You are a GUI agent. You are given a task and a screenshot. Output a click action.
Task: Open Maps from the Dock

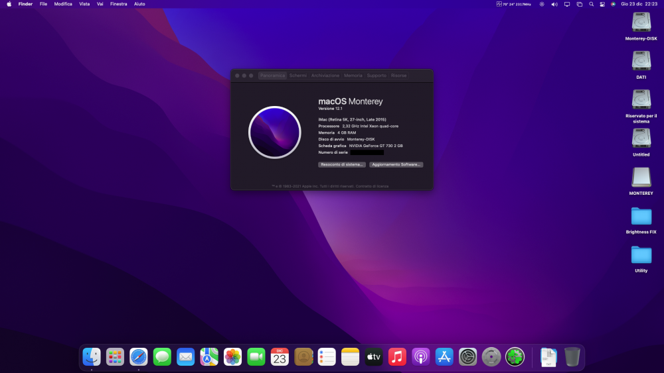209,357
